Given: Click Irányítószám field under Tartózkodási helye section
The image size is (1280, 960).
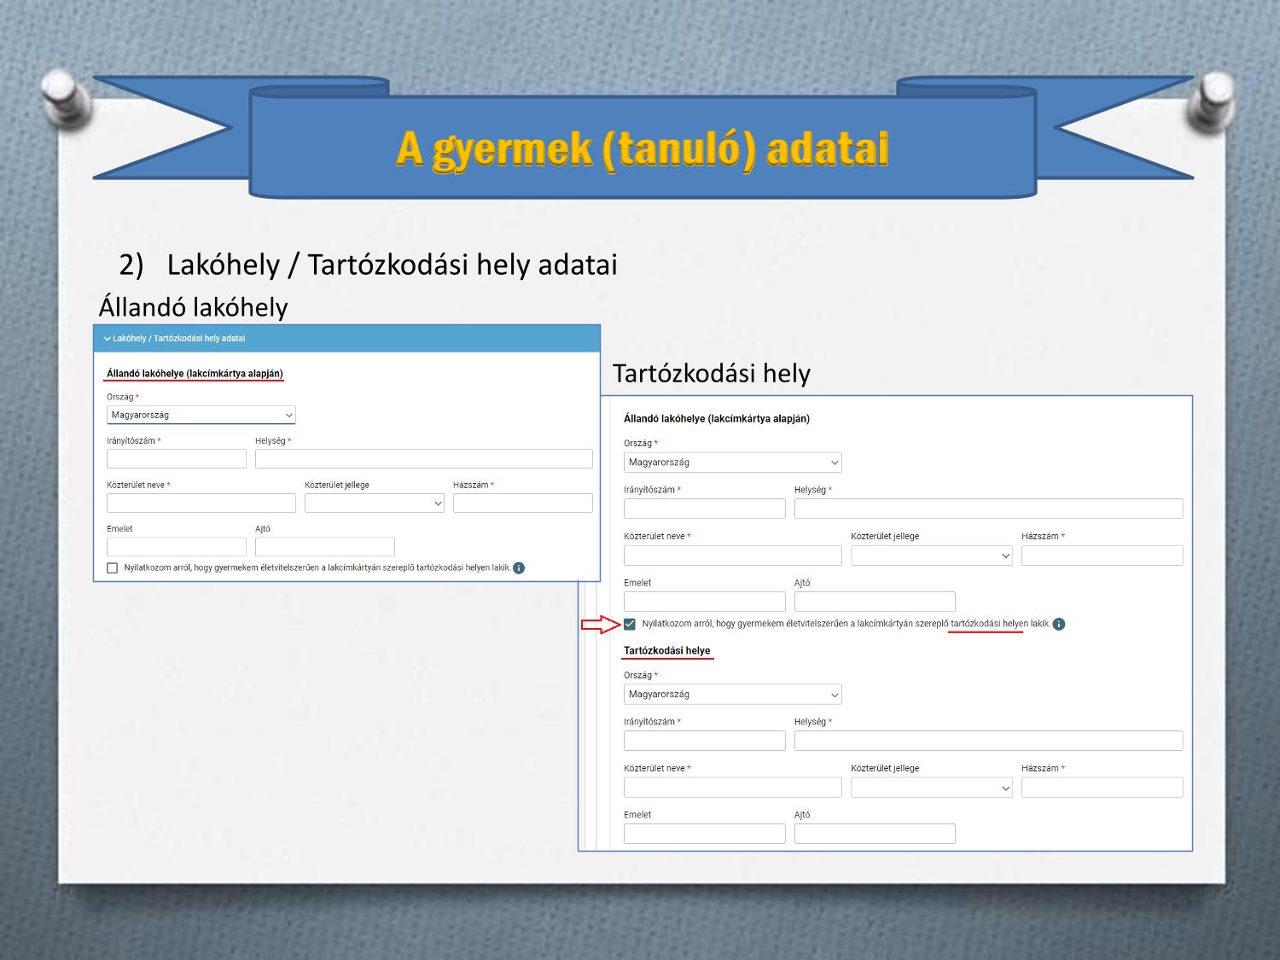Looking at the screenshot, I should tap(705, 741).
